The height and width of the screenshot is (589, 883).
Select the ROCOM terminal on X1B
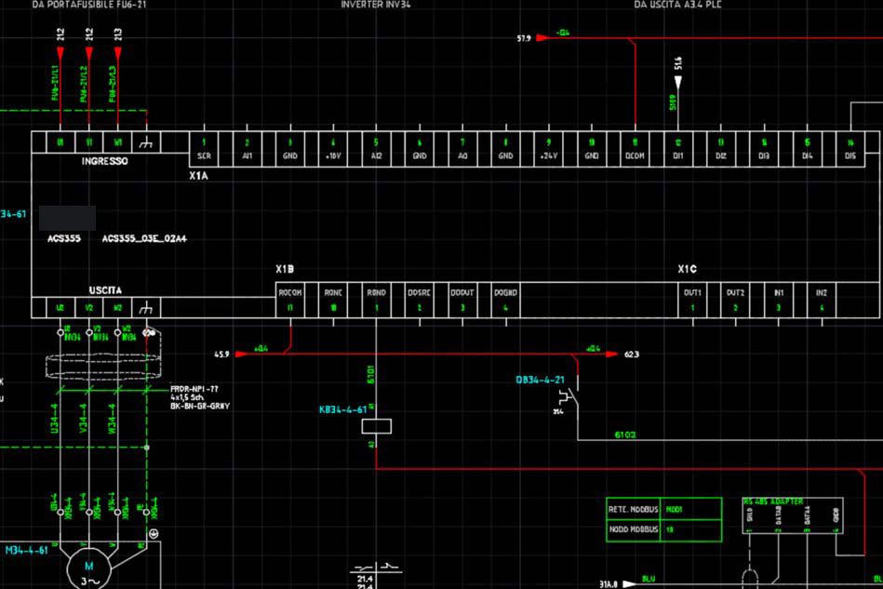[x=290, y=299]
